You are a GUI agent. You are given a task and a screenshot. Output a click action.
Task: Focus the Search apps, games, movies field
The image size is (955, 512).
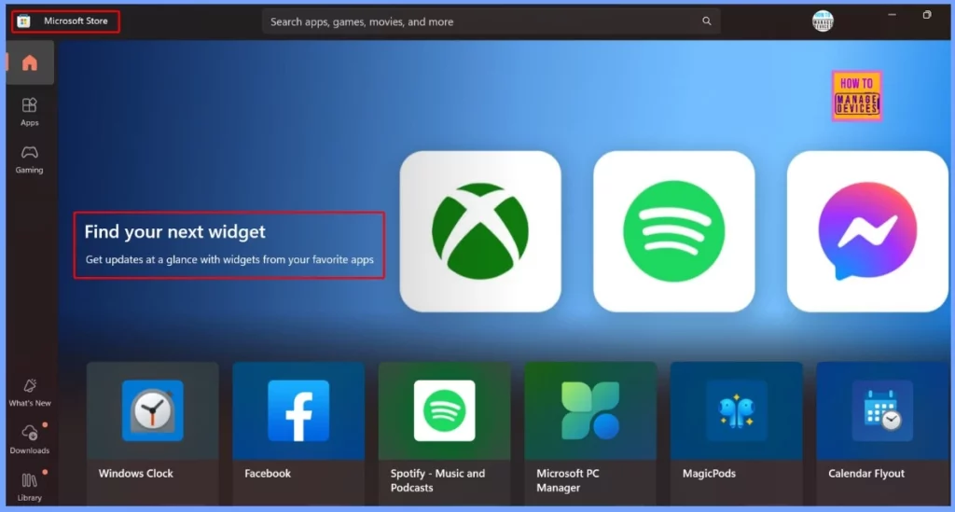pos(491,21)
